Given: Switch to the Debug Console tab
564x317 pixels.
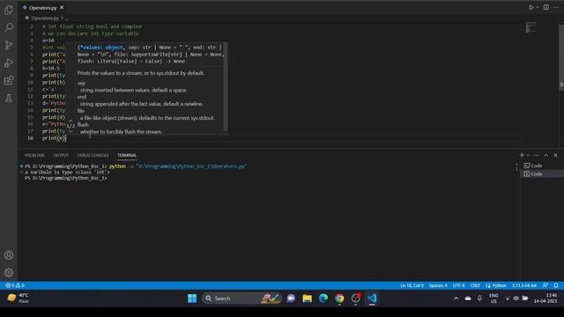Looking at the screenshot, I should [93, 155].
